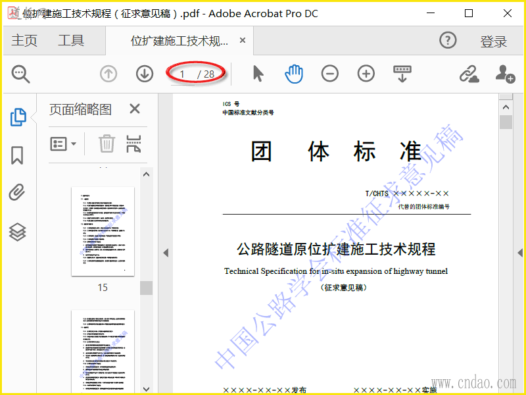Click the 代替的团体标准编号 text
Image resolution: width=526 pixels, height=395 pixels.
423,207
